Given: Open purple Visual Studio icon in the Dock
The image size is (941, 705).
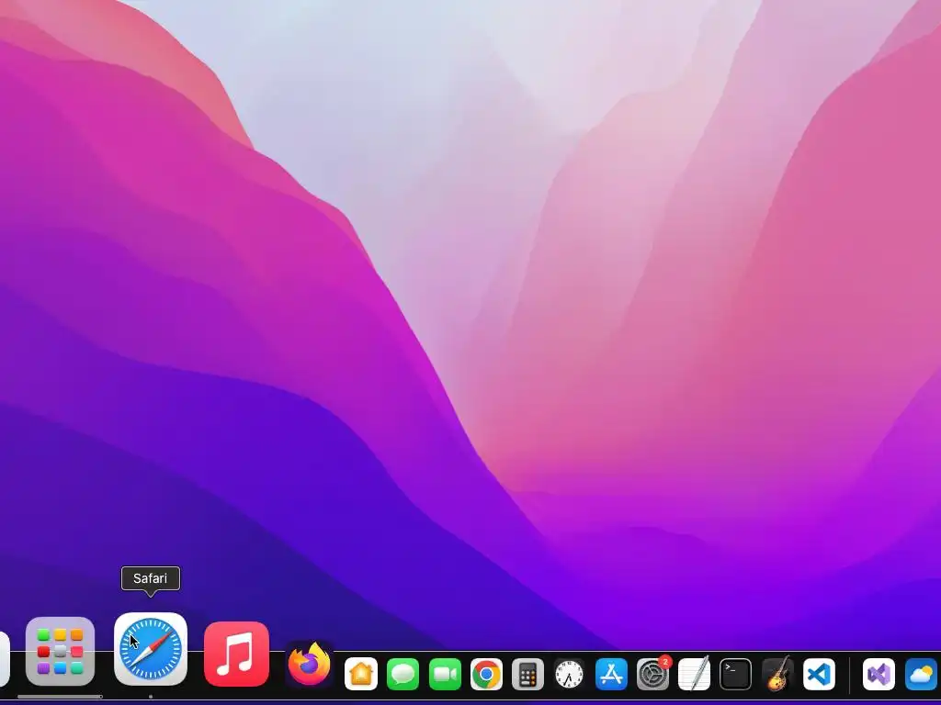Looking at the screenshot, I should (879, 674).
